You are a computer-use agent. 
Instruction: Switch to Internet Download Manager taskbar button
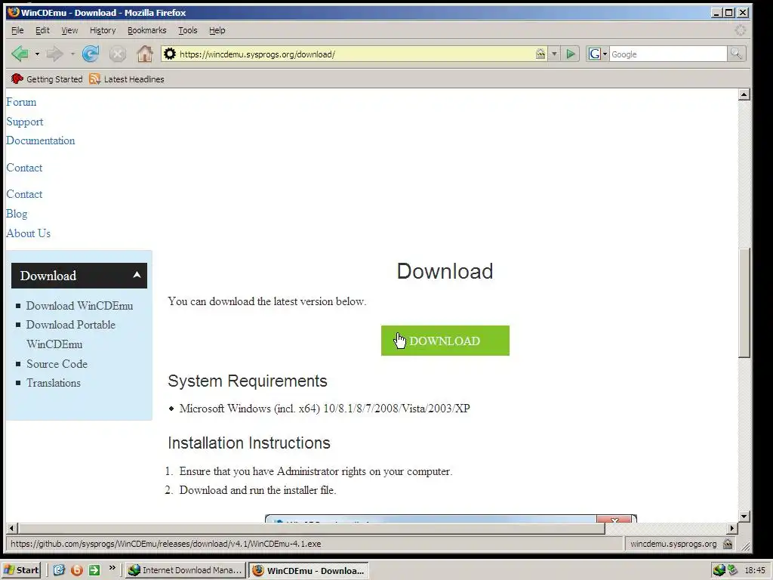click(185, 570)
